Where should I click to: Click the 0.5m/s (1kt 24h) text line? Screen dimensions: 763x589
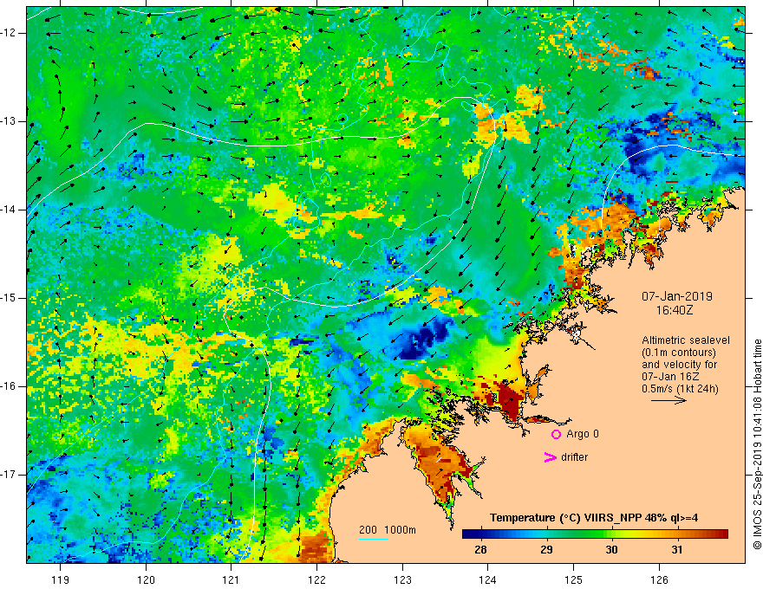pos(680,389)
